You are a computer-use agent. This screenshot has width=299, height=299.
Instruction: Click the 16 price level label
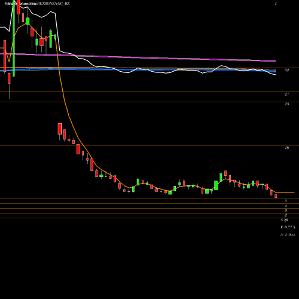coord(286,148)
